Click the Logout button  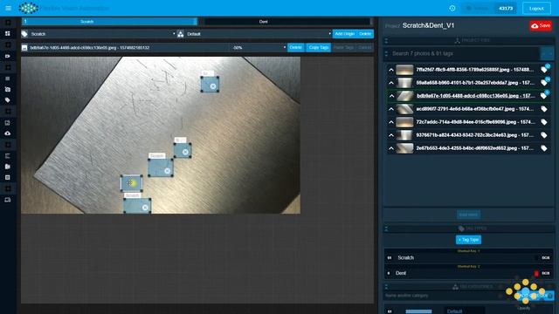click(536, 8)
